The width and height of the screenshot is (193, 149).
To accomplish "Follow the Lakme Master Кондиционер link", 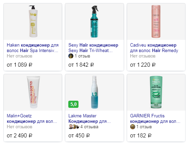I will pyautogui.click(x=90, y=119).
